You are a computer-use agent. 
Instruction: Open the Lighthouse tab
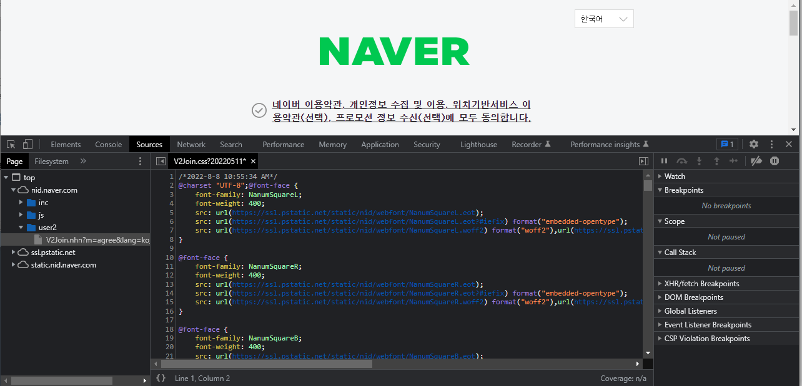click(x=479, y=144)
